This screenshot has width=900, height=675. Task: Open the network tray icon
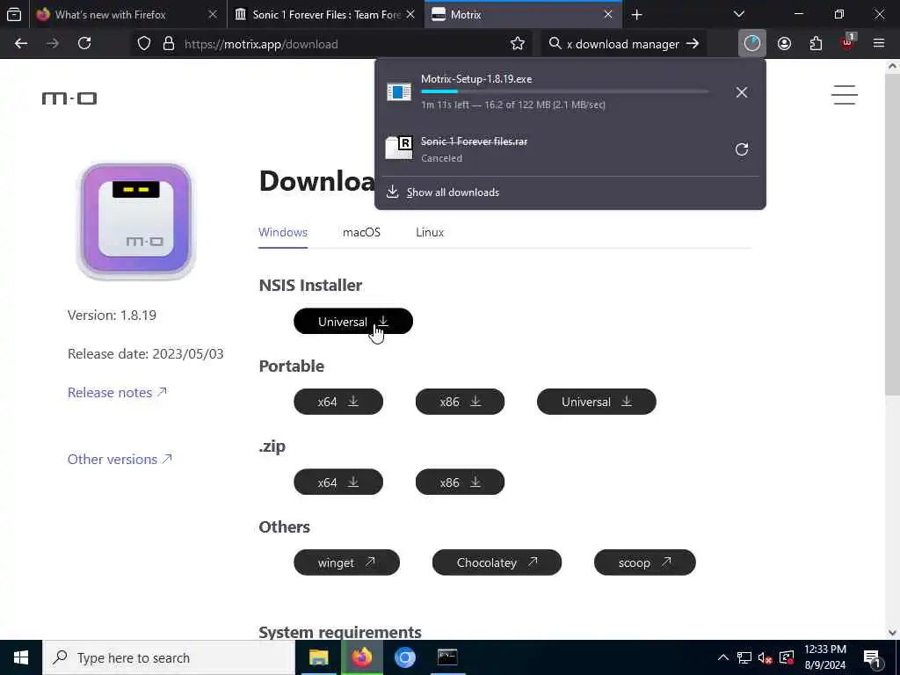[x=744, y=657]
